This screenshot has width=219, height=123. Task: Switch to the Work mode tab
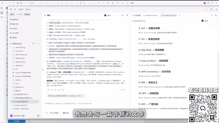(x=12, y=14)
